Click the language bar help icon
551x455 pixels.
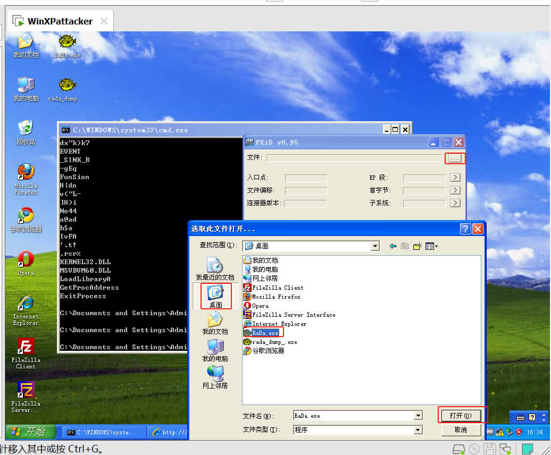click(532, 417)
